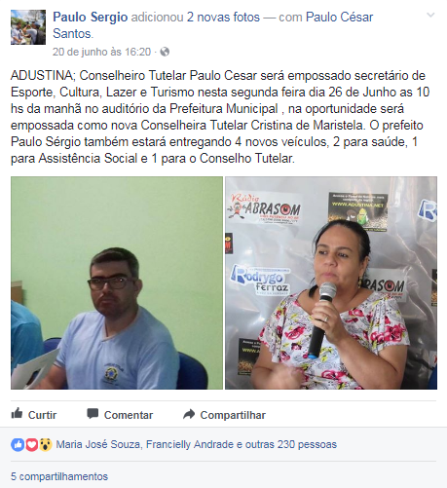Open the photo of woman with microphone
The image size is (447, 488).
(x=331, y=282)
